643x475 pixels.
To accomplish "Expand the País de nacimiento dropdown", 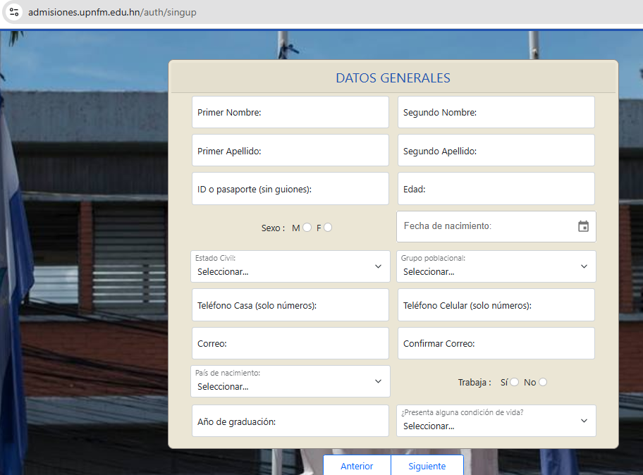I will click(290, 381).
